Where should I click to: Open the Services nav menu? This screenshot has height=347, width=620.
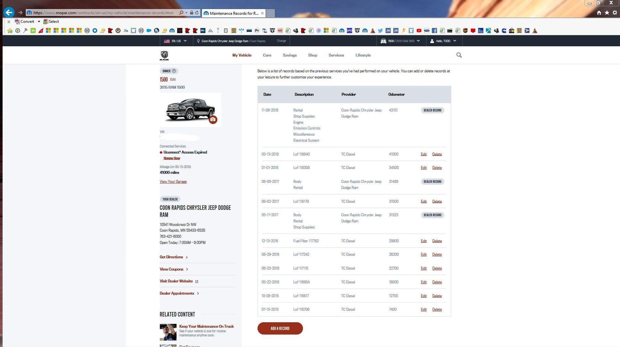[336, 55]
